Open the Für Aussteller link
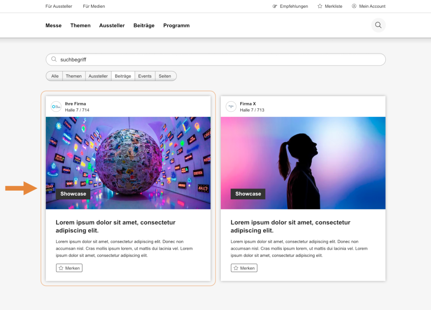This screenshot has width=431, height=310. 59,6
